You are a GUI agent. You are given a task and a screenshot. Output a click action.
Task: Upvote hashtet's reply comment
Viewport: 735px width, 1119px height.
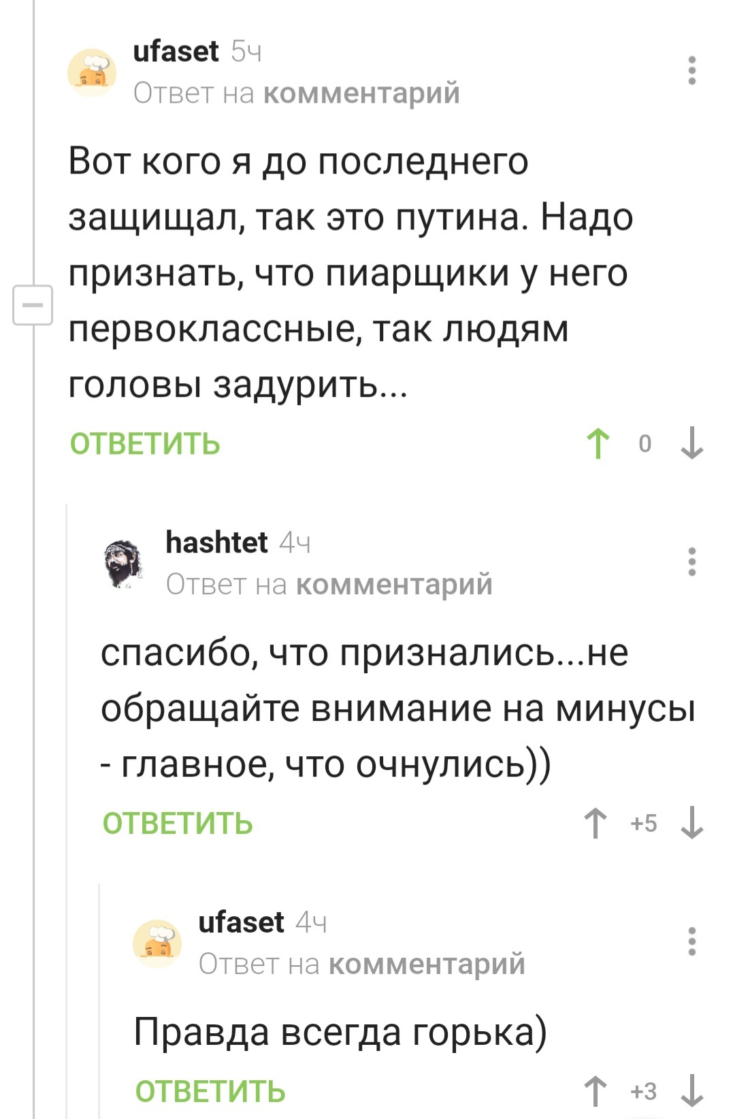[596, 824]
